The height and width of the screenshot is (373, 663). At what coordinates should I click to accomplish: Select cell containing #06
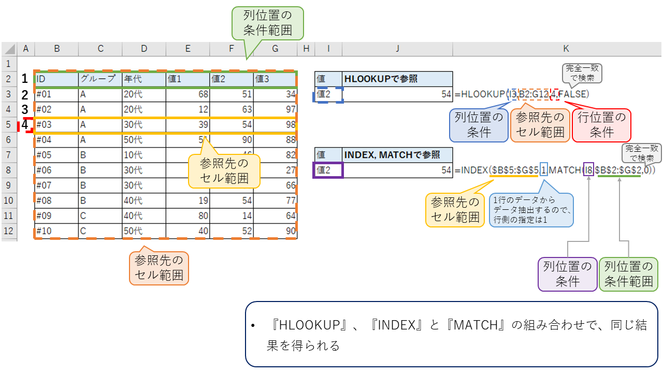click(56, 170)
